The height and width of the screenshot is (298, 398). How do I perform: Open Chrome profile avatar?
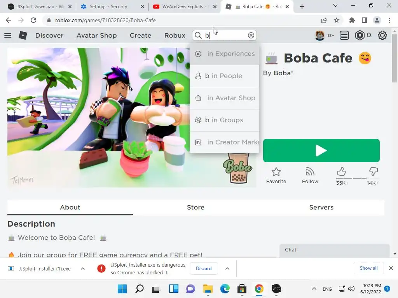click(x=377, y=20)
